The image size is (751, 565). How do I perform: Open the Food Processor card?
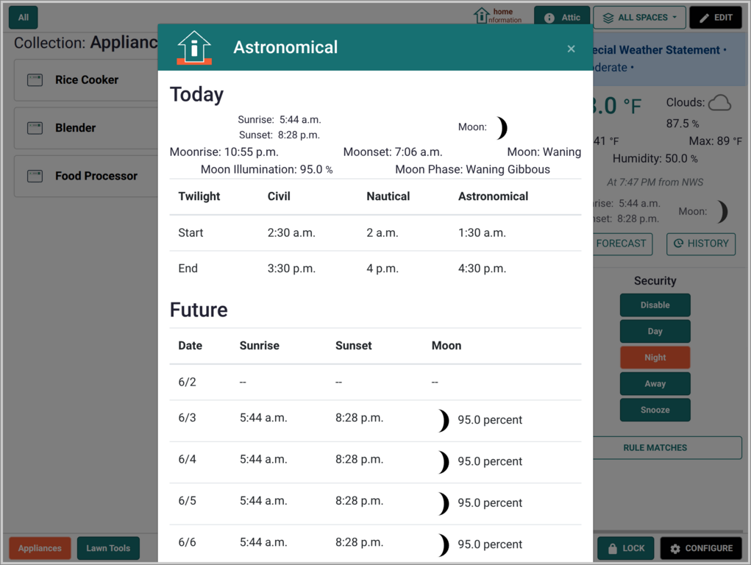click(x=86, y=176)
